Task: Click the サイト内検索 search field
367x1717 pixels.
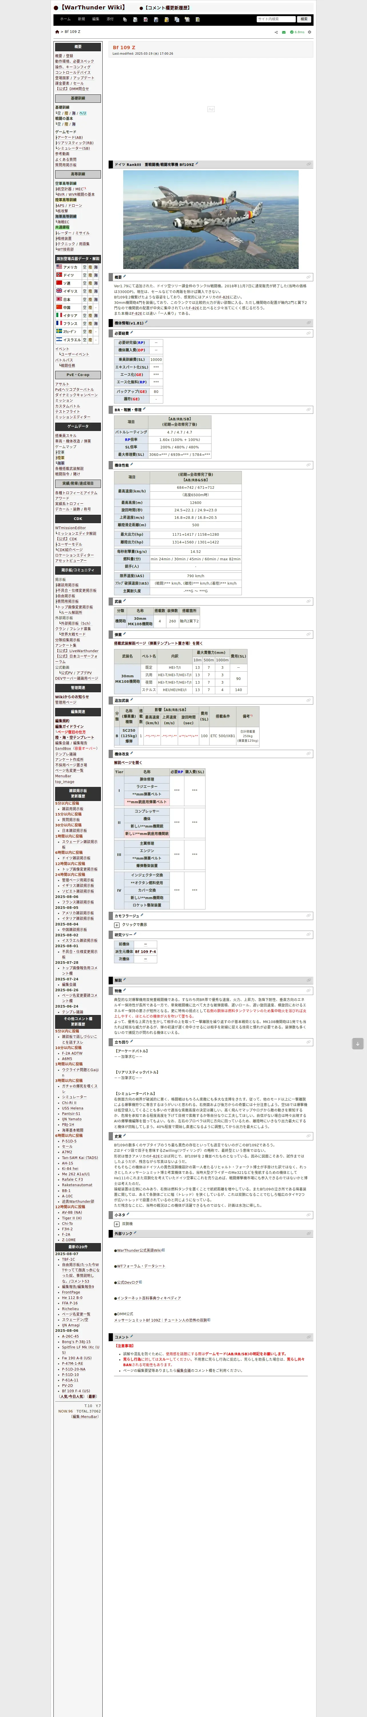Action: pyautogui.click(x=276, y=19)
